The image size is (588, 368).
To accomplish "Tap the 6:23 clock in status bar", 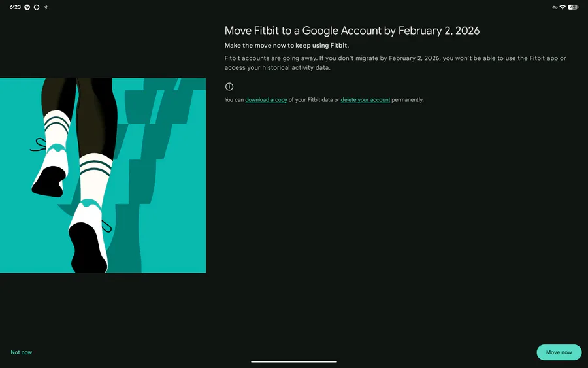I will 15,7.
